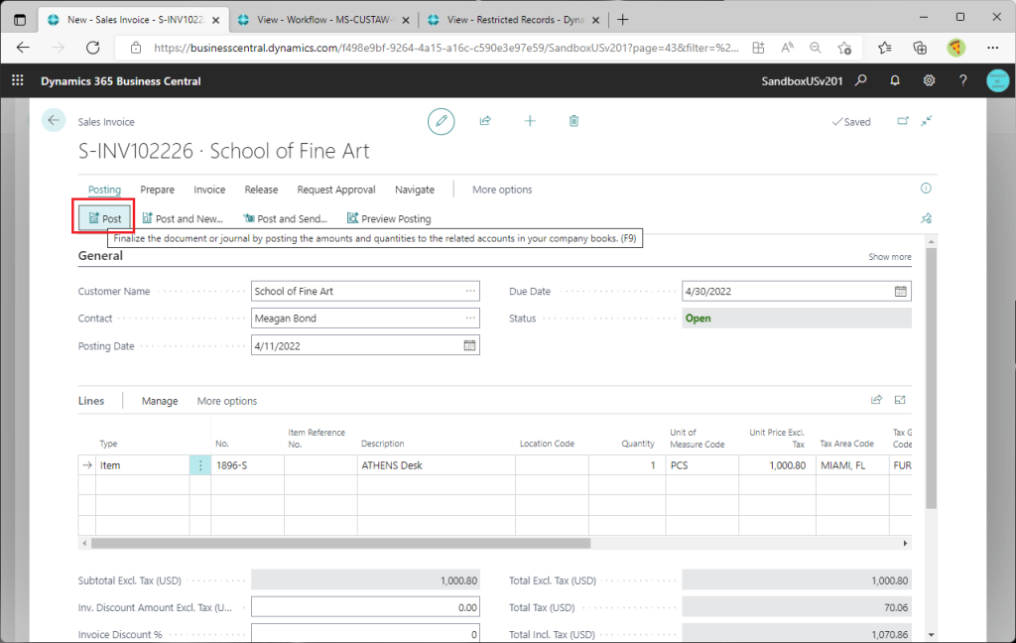Open the help question mark

pyautogui.click(x=962, y=80)
